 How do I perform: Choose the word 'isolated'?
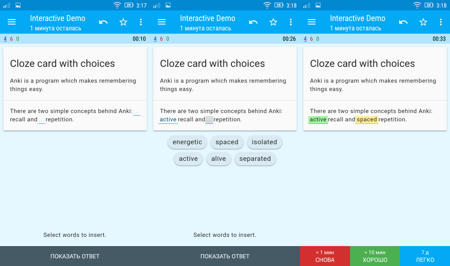click(x=264, y=142)
